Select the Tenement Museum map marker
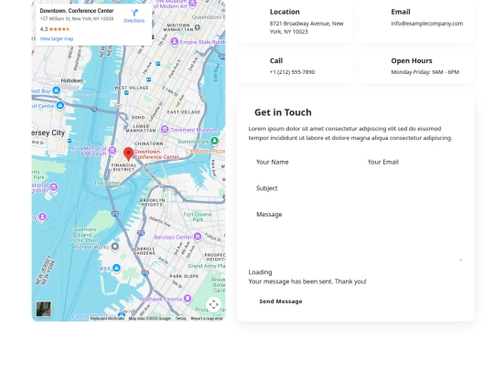494x370 pixels. [x=165, y=130]
